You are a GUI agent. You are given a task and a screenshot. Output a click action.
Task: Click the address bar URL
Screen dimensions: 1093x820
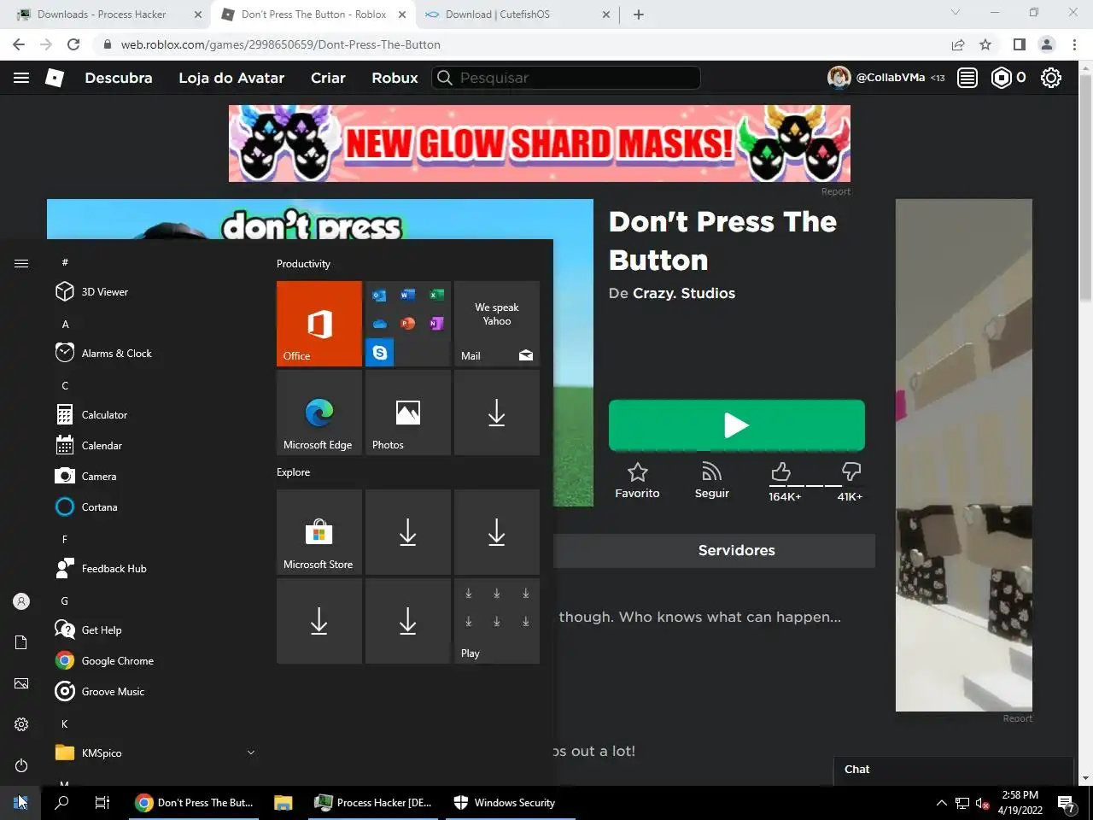point(281,44)
